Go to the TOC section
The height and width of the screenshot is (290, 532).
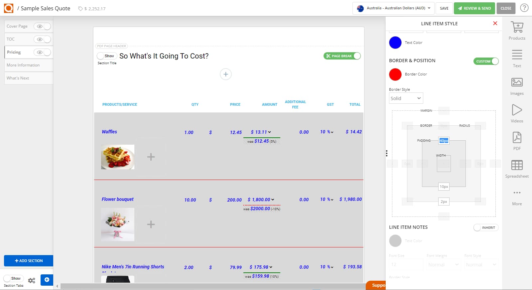[x=11, y=39]
